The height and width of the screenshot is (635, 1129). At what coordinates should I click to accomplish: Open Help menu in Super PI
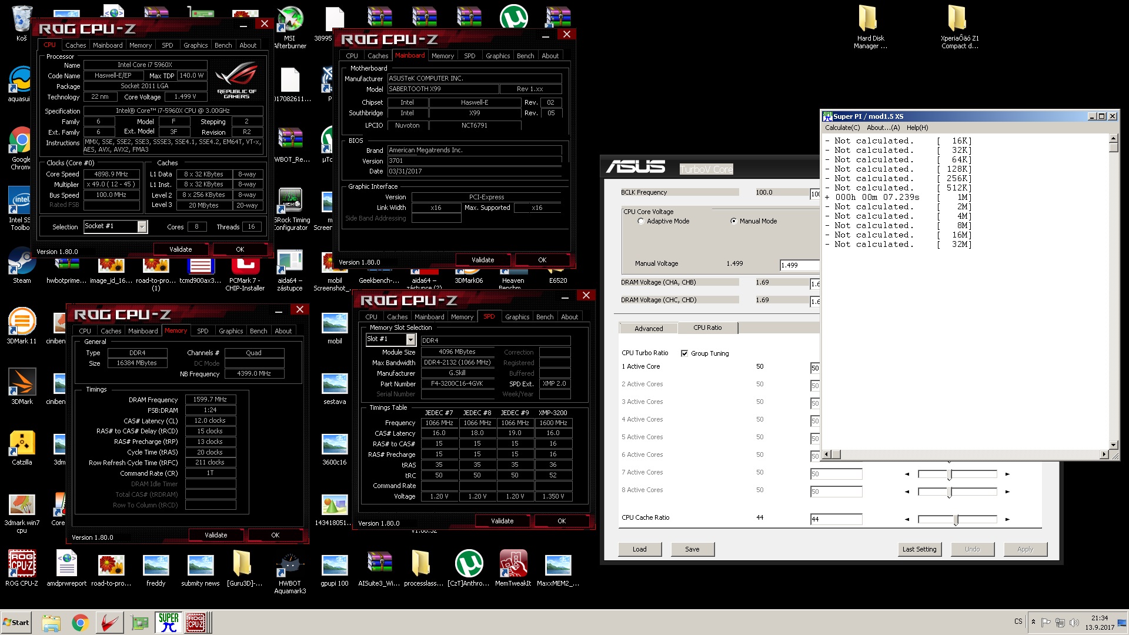[917, 128]
